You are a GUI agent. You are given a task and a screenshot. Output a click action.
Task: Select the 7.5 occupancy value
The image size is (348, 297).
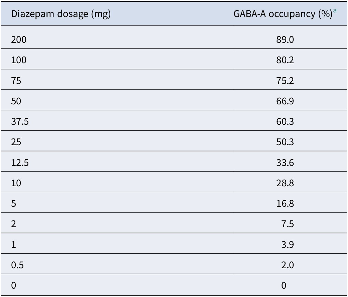tap(288, 224)
